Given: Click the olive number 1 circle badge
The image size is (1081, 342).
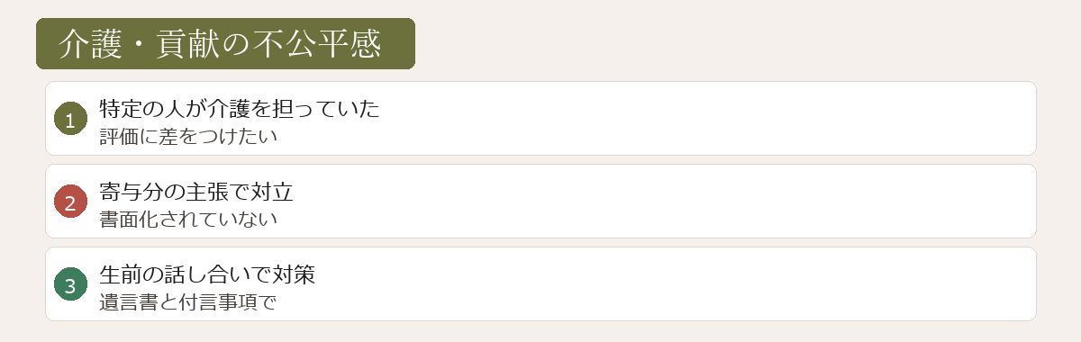Looking at the screenshot, I should pyautogui.click(x=70, y=119).
